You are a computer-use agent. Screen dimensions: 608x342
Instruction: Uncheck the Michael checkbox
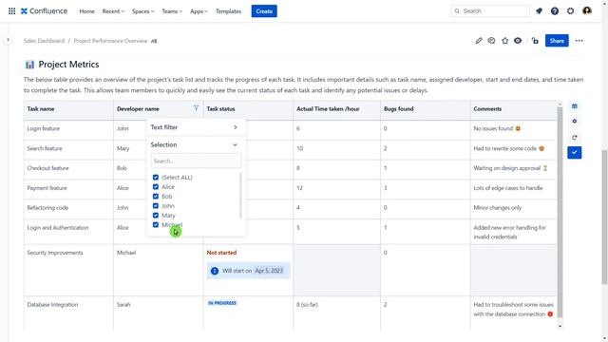coord(156,225)
